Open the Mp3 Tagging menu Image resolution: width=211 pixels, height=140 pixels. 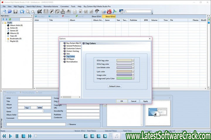[x=19, y=6]
